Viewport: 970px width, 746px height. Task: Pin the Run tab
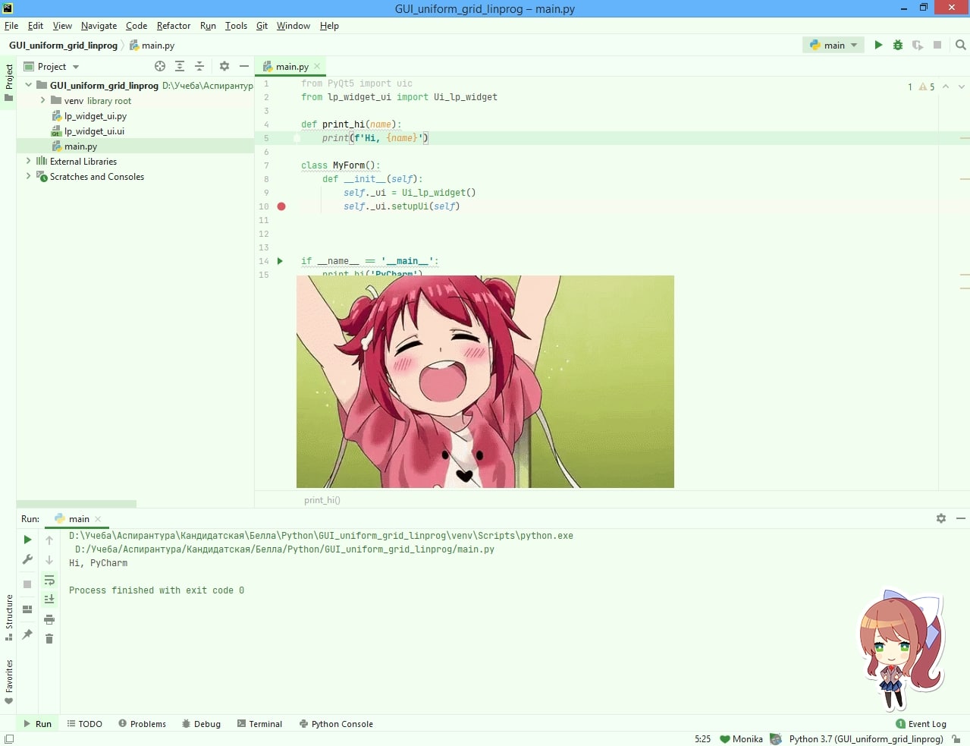click(x=27, y=634)
